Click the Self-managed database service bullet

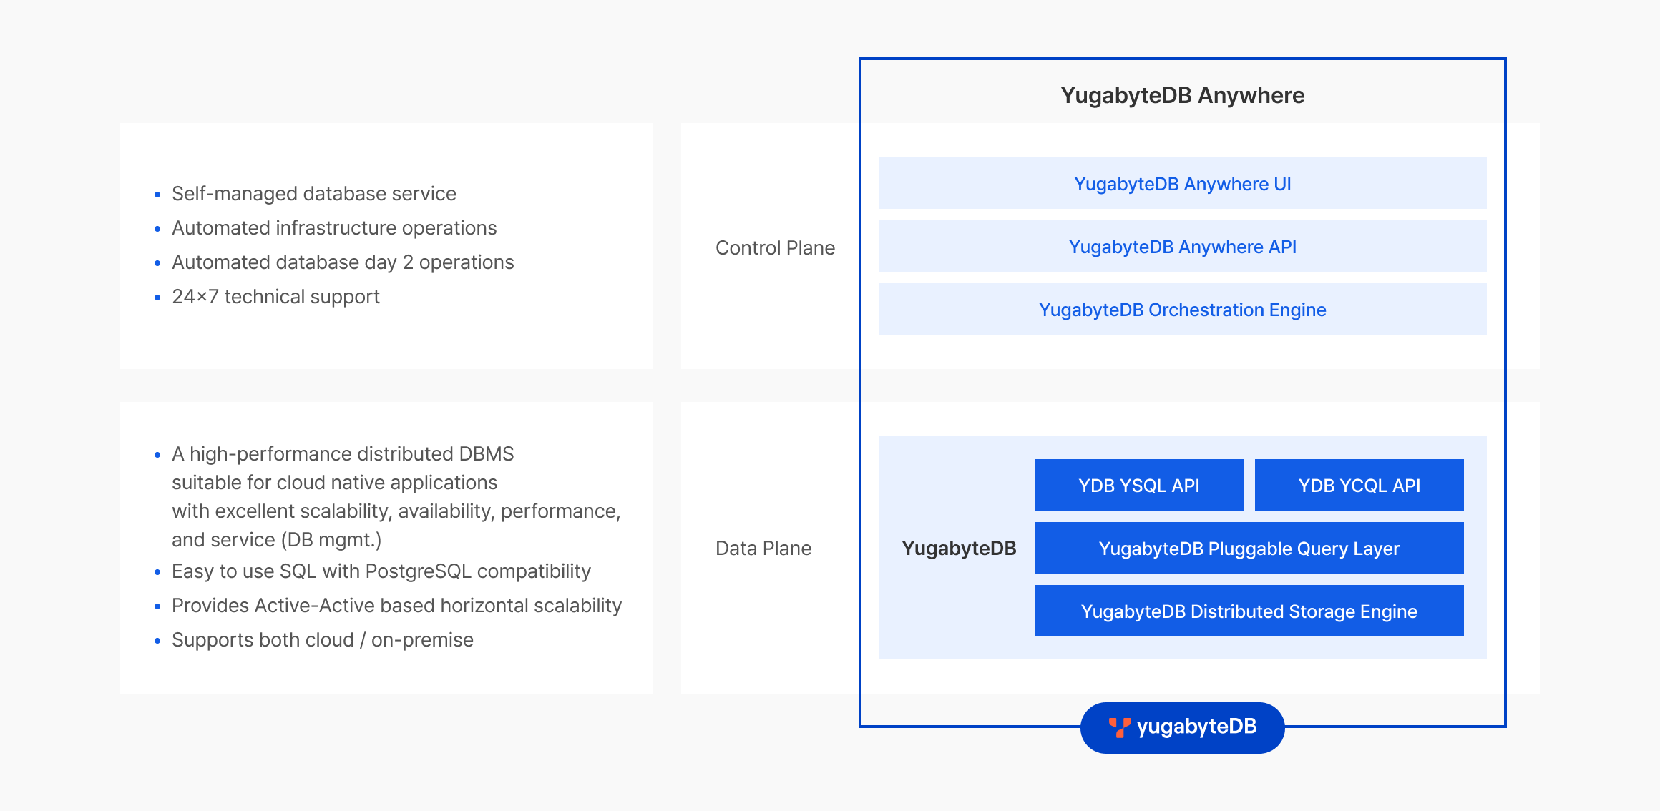(313, 194)
